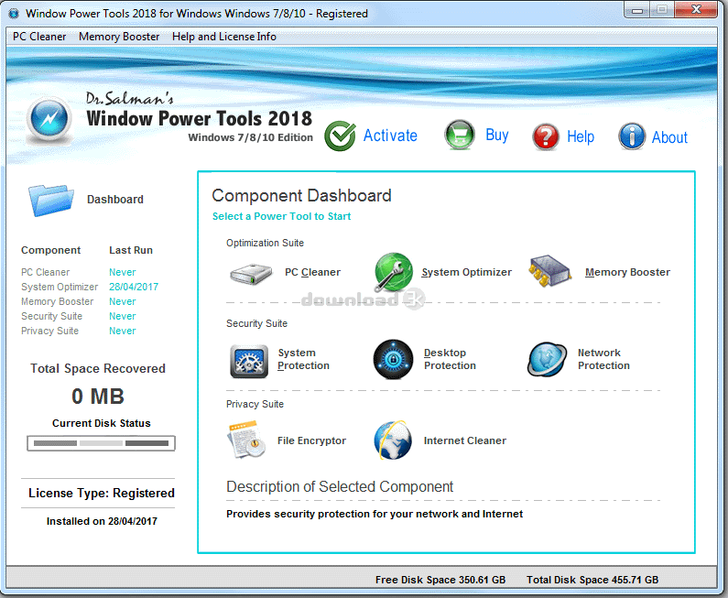Click the Buy shopping cart icon
Screen dimensions: 728x598
(459, 136)
